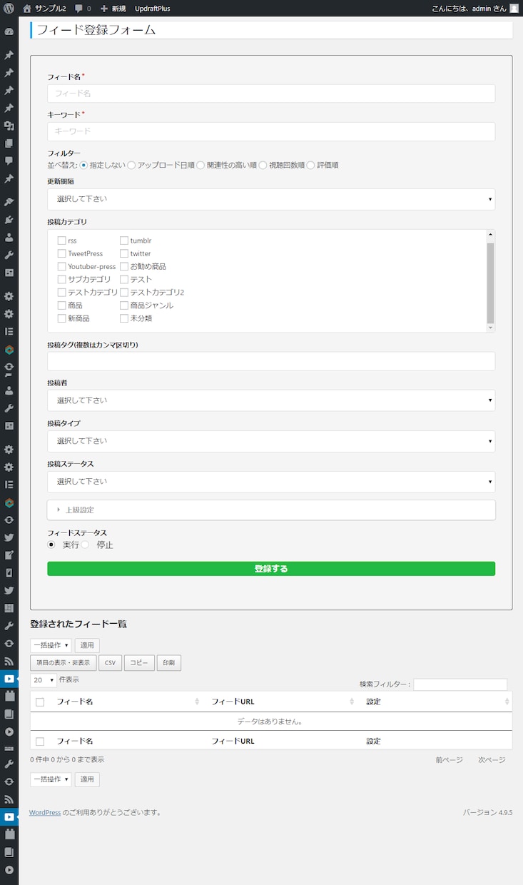Open the Comments speech-bubble sidebar icon
Image resolution: width=523 pixels, height=885 pixels.
9,161
